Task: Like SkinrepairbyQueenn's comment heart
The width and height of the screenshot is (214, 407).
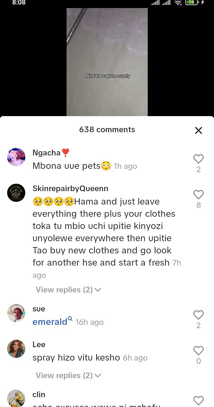Action: coord(199,195)
